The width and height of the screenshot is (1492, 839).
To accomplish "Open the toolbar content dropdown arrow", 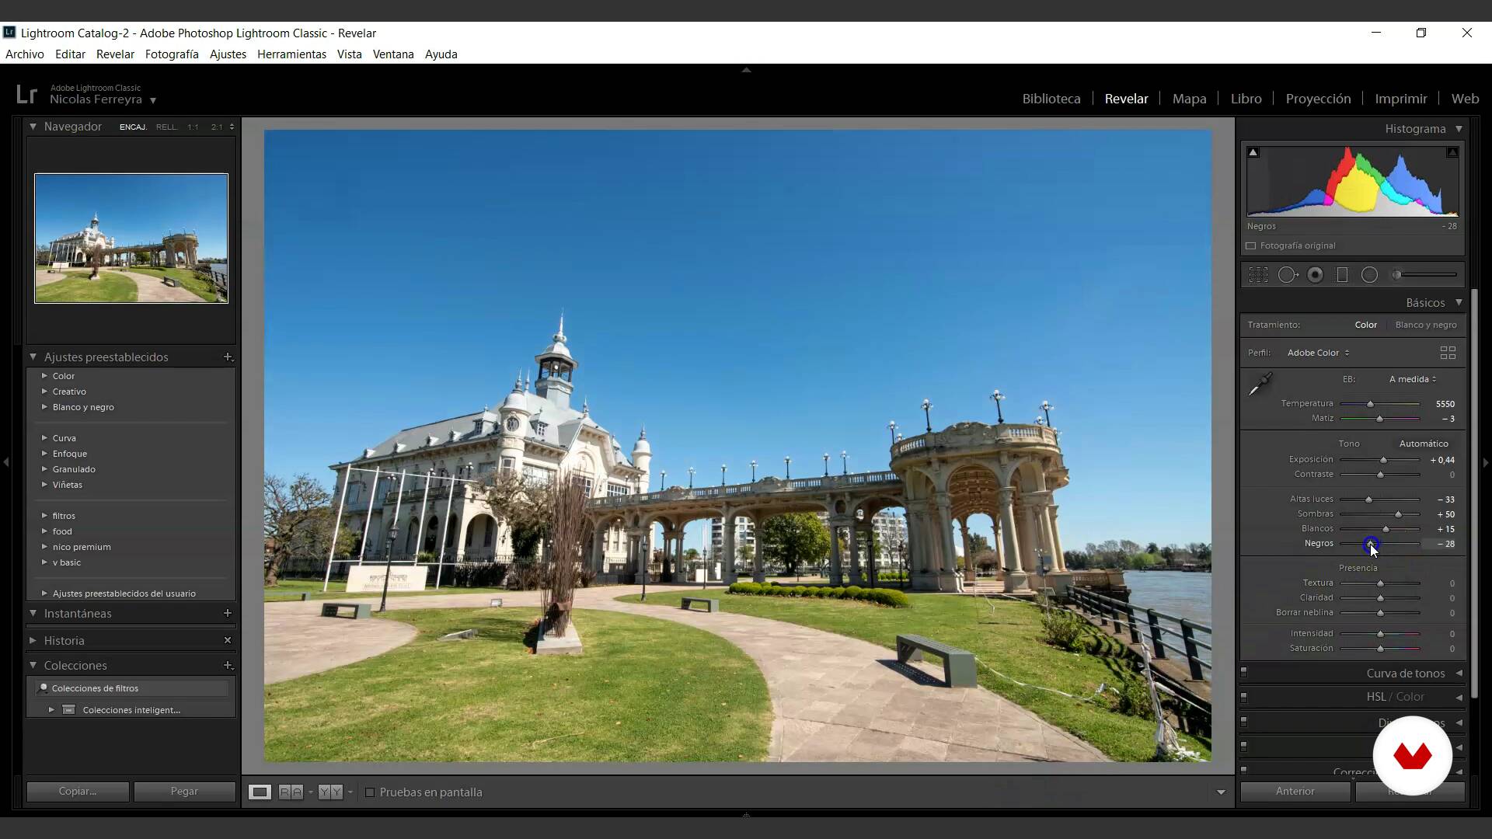I will click(1221, 792).
